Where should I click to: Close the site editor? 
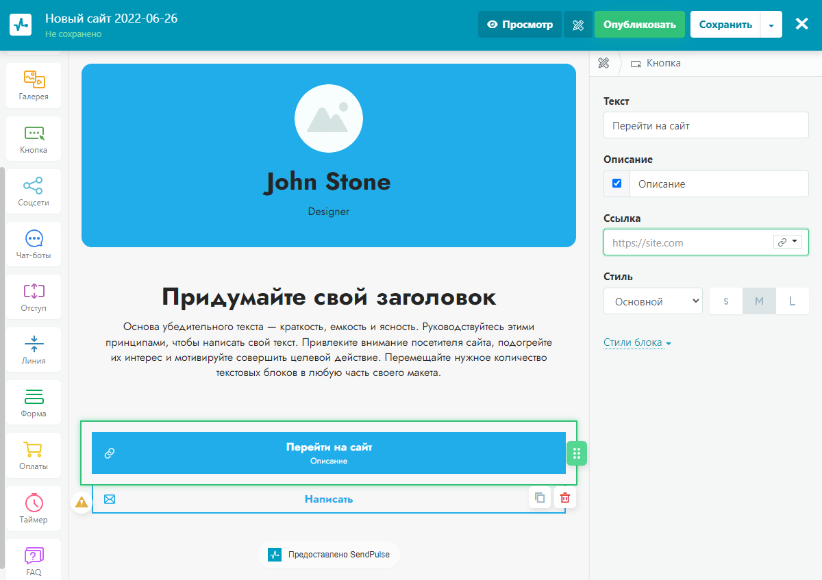coord(801,24)
